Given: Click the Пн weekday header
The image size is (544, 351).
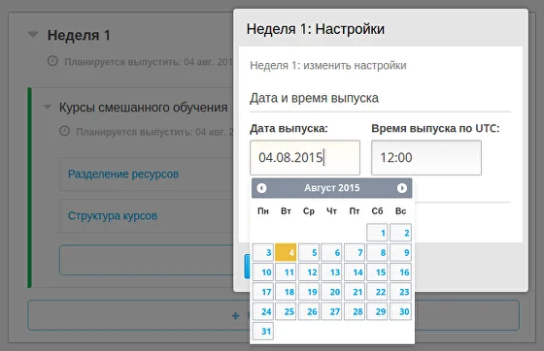Looking at the screenshot, I should (263, 210).
